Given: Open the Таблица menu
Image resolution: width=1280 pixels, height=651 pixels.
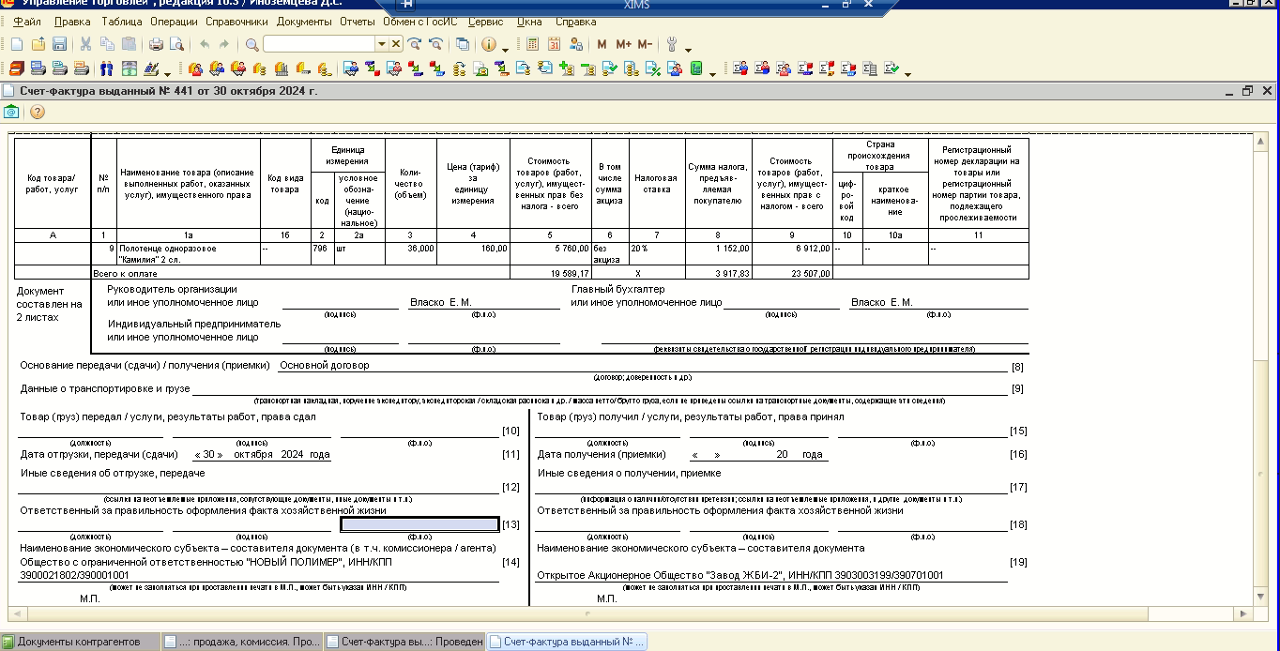Looking at the screenshot, I should [x=122, y=22].
